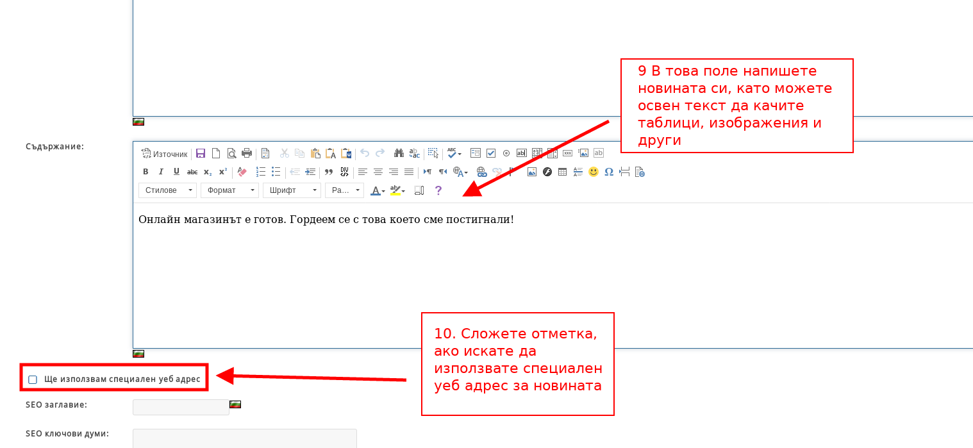Click the Block Quote icon

click(x=329, y=172)
